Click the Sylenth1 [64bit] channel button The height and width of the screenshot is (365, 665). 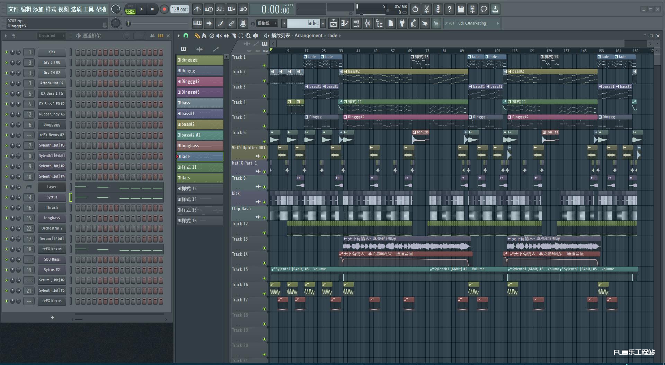click(52, 156)
